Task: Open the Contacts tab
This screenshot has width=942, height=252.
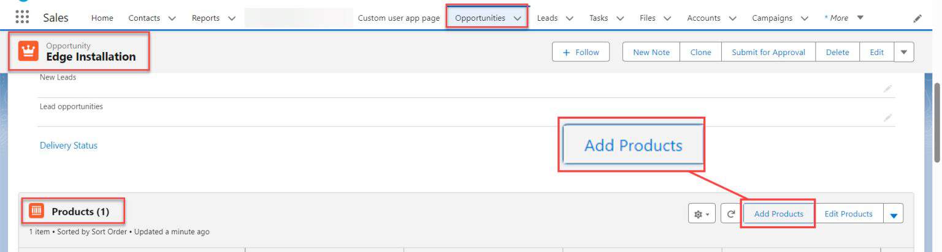Action: (144, 18)
